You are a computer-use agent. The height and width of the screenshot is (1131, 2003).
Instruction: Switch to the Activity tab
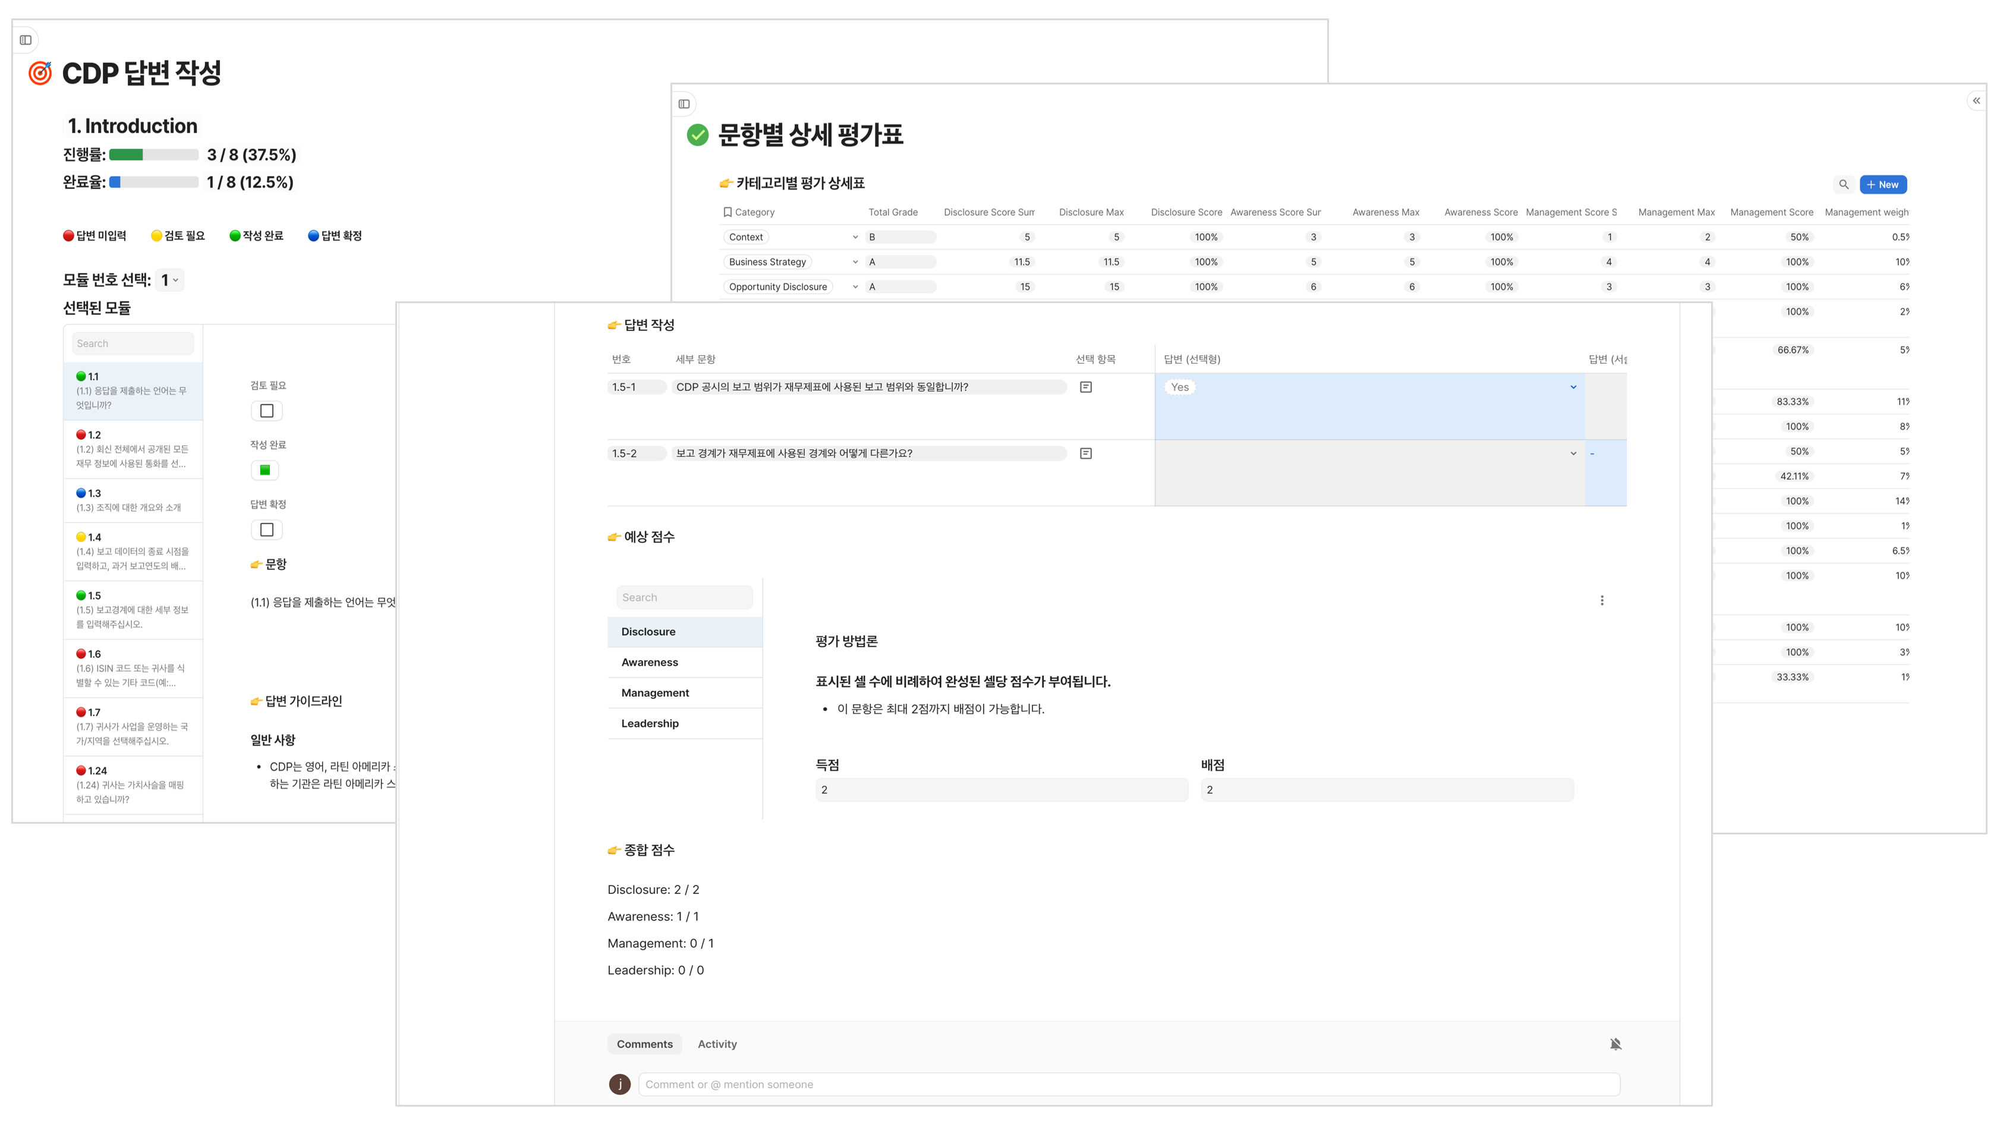coord(716,1044)
